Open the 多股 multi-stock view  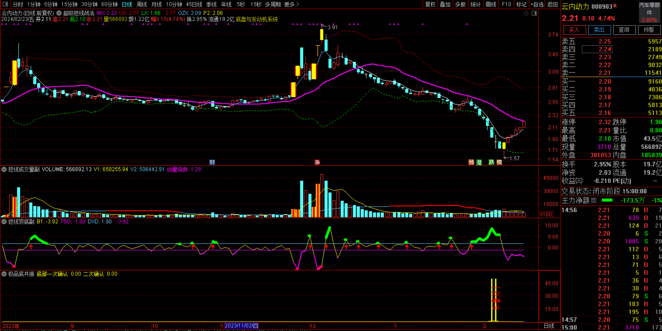coord(460,4)
